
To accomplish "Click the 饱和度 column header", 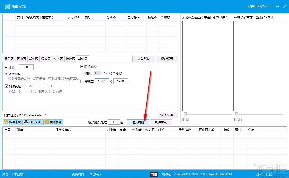I will (137, 130).
